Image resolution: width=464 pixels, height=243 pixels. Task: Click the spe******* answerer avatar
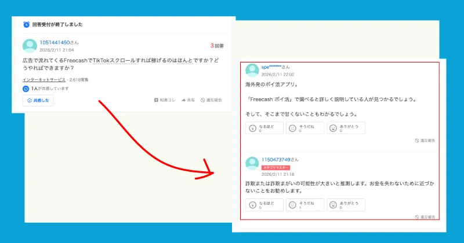[x=252, y=70]
